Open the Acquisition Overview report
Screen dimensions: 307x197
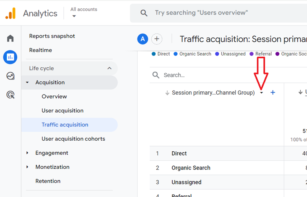(54, 97)
